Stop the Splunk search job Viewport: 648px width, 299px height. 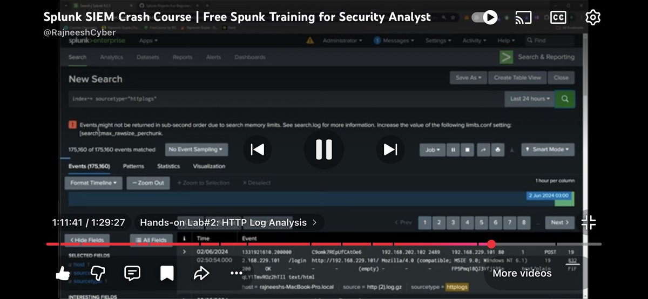click(x=468, y=149)
